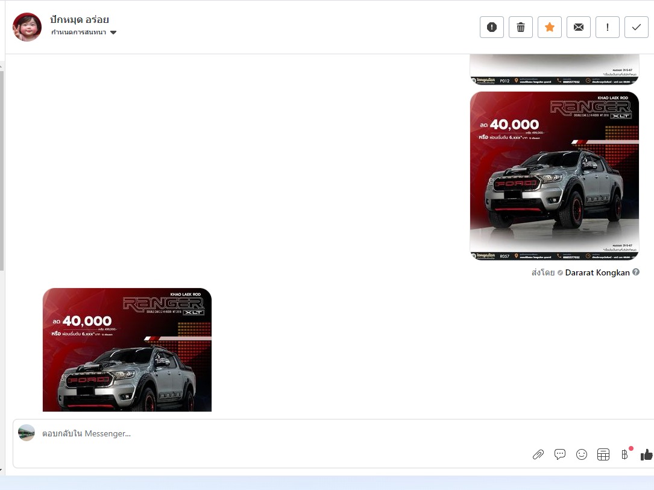Open the emoji picker smiley icon
This screenshot has width=654, height=490.
coord(582,454)
